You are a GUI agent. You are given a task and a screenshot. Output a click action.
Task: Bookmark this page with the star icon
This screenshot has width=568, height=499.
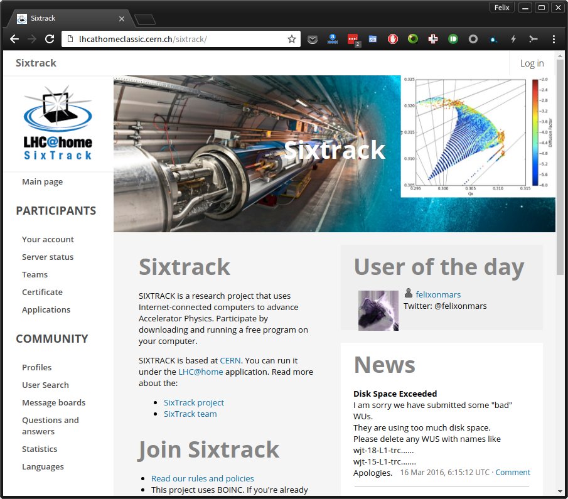[x=292, y=39]
